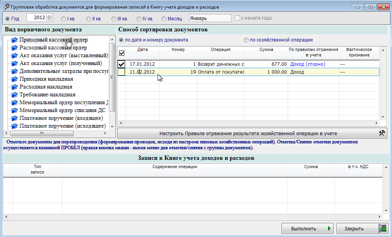Uncheck the row dated 17.01.2012
Screen dimensions: 392x237
(121, 64)
